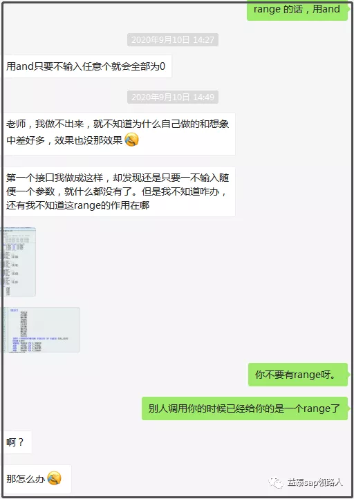Screen dimensions: 354x499
Task: Click the watermark text 益禄sap领路人
Action: click(x=315, y=482)
